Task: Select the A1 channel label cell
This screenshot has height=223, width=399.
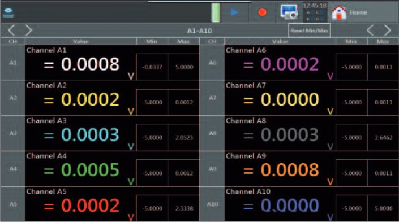Action: point(13,63)
